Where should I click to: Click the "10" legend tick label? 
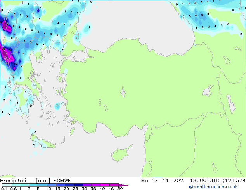(x=49, y=188)
